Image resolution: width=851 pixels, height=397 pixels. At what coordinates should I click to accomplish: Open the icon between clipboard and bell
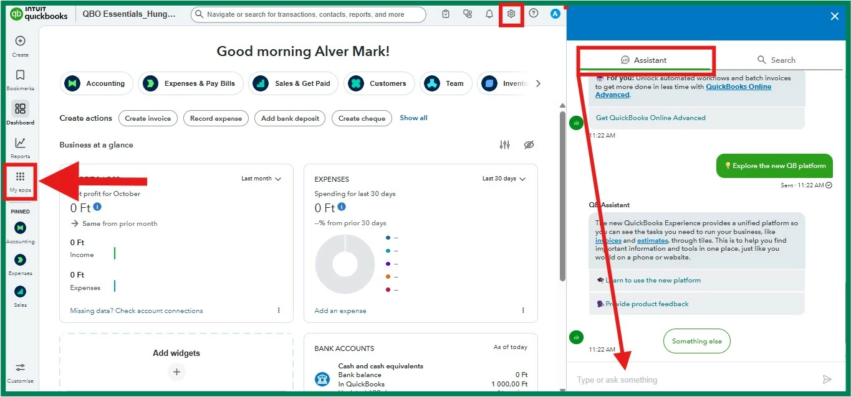coord(468,14)
